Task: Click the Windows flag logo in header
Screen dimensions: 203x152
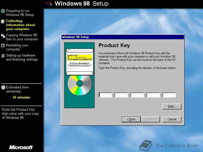Action: click(x=48, y=4)
